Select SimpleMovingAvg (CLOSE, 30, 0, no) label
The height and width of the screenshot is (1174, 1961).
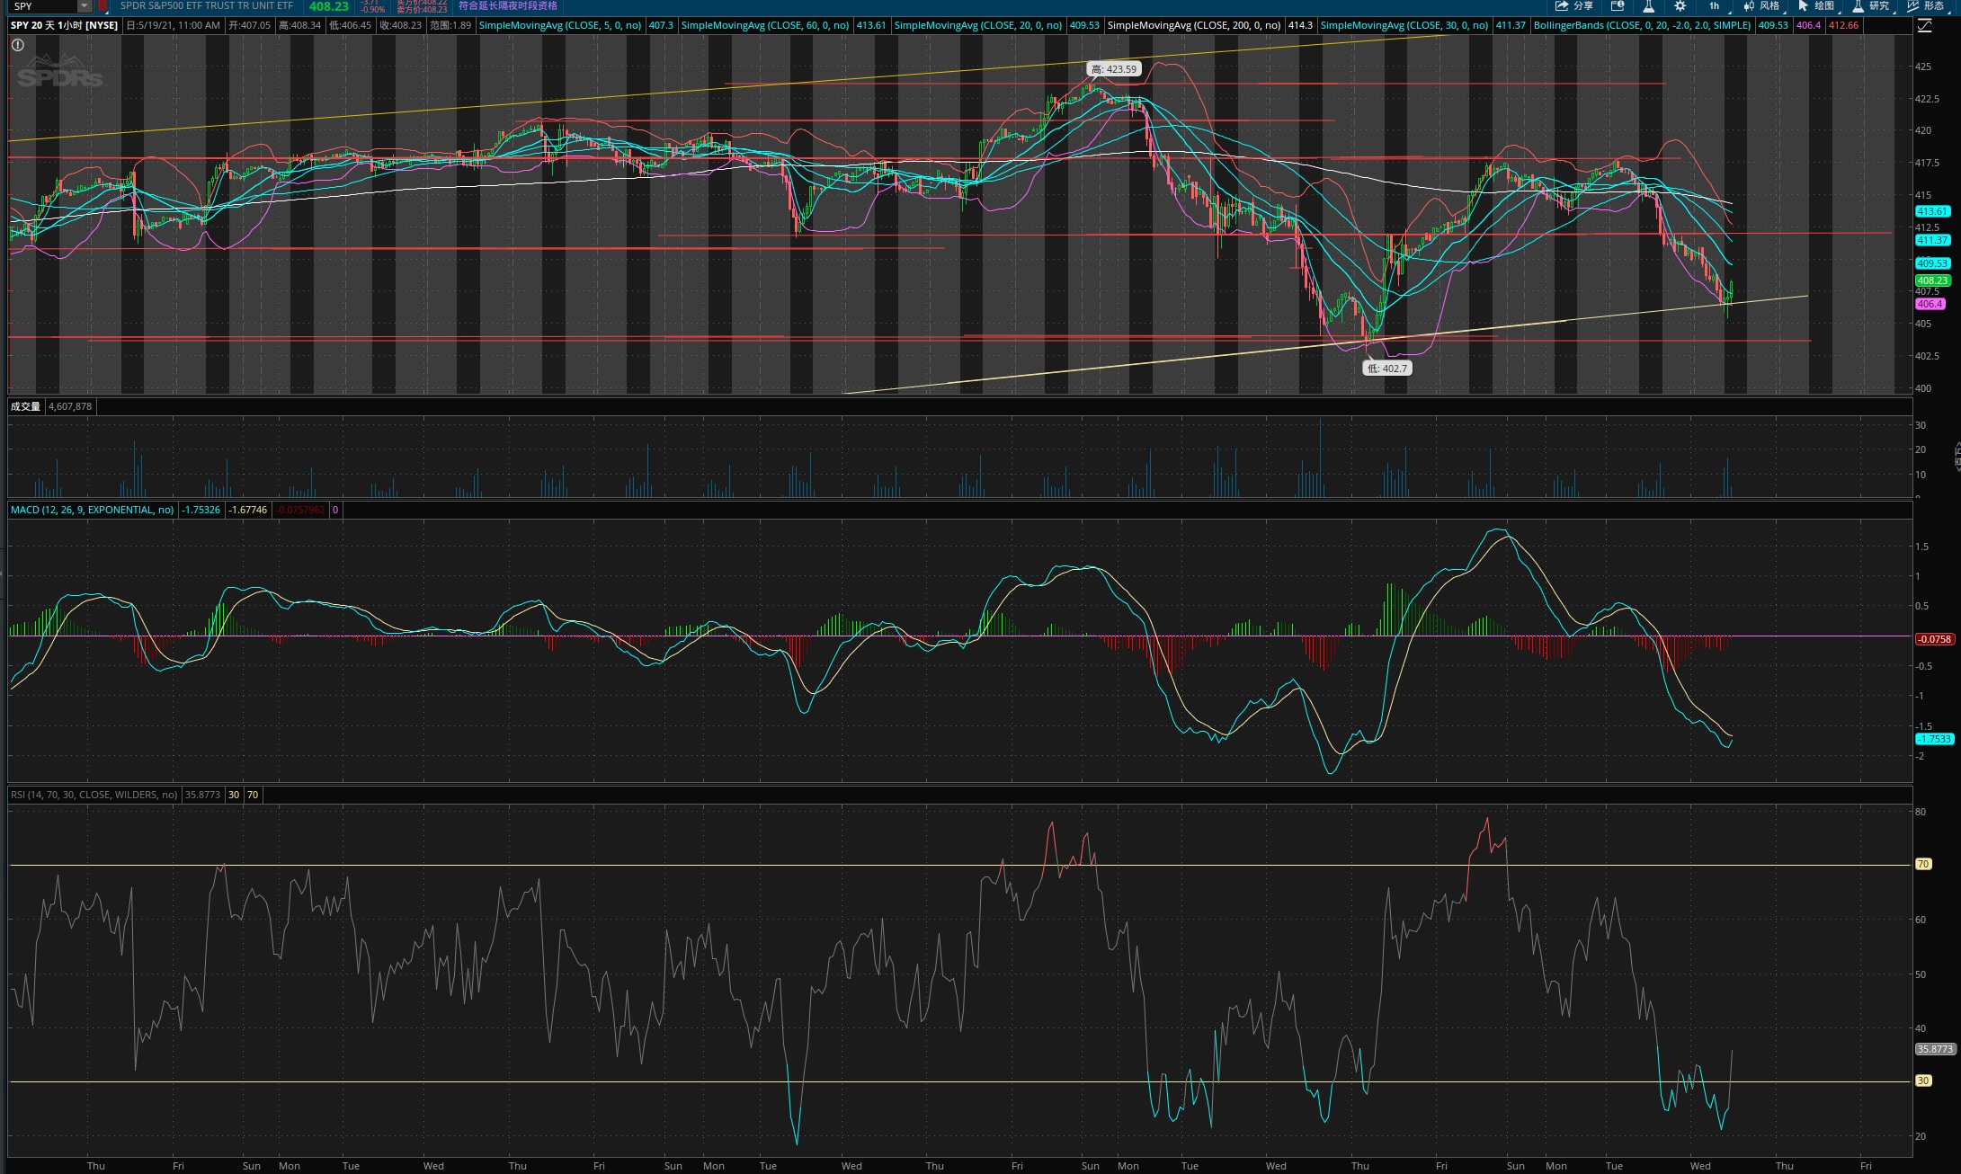click(1404, 25)
